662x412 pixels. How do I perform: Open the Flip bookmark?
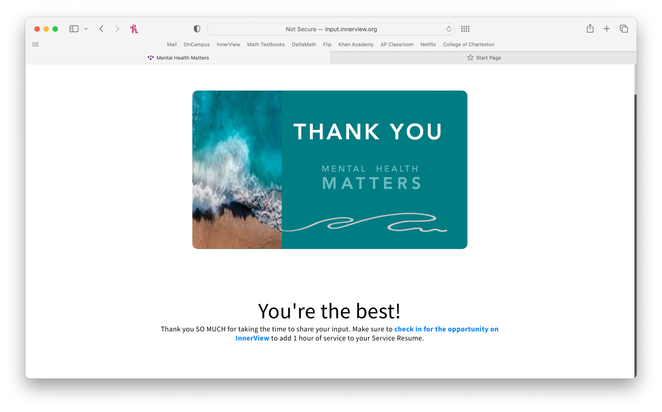[x=327, y=45]
